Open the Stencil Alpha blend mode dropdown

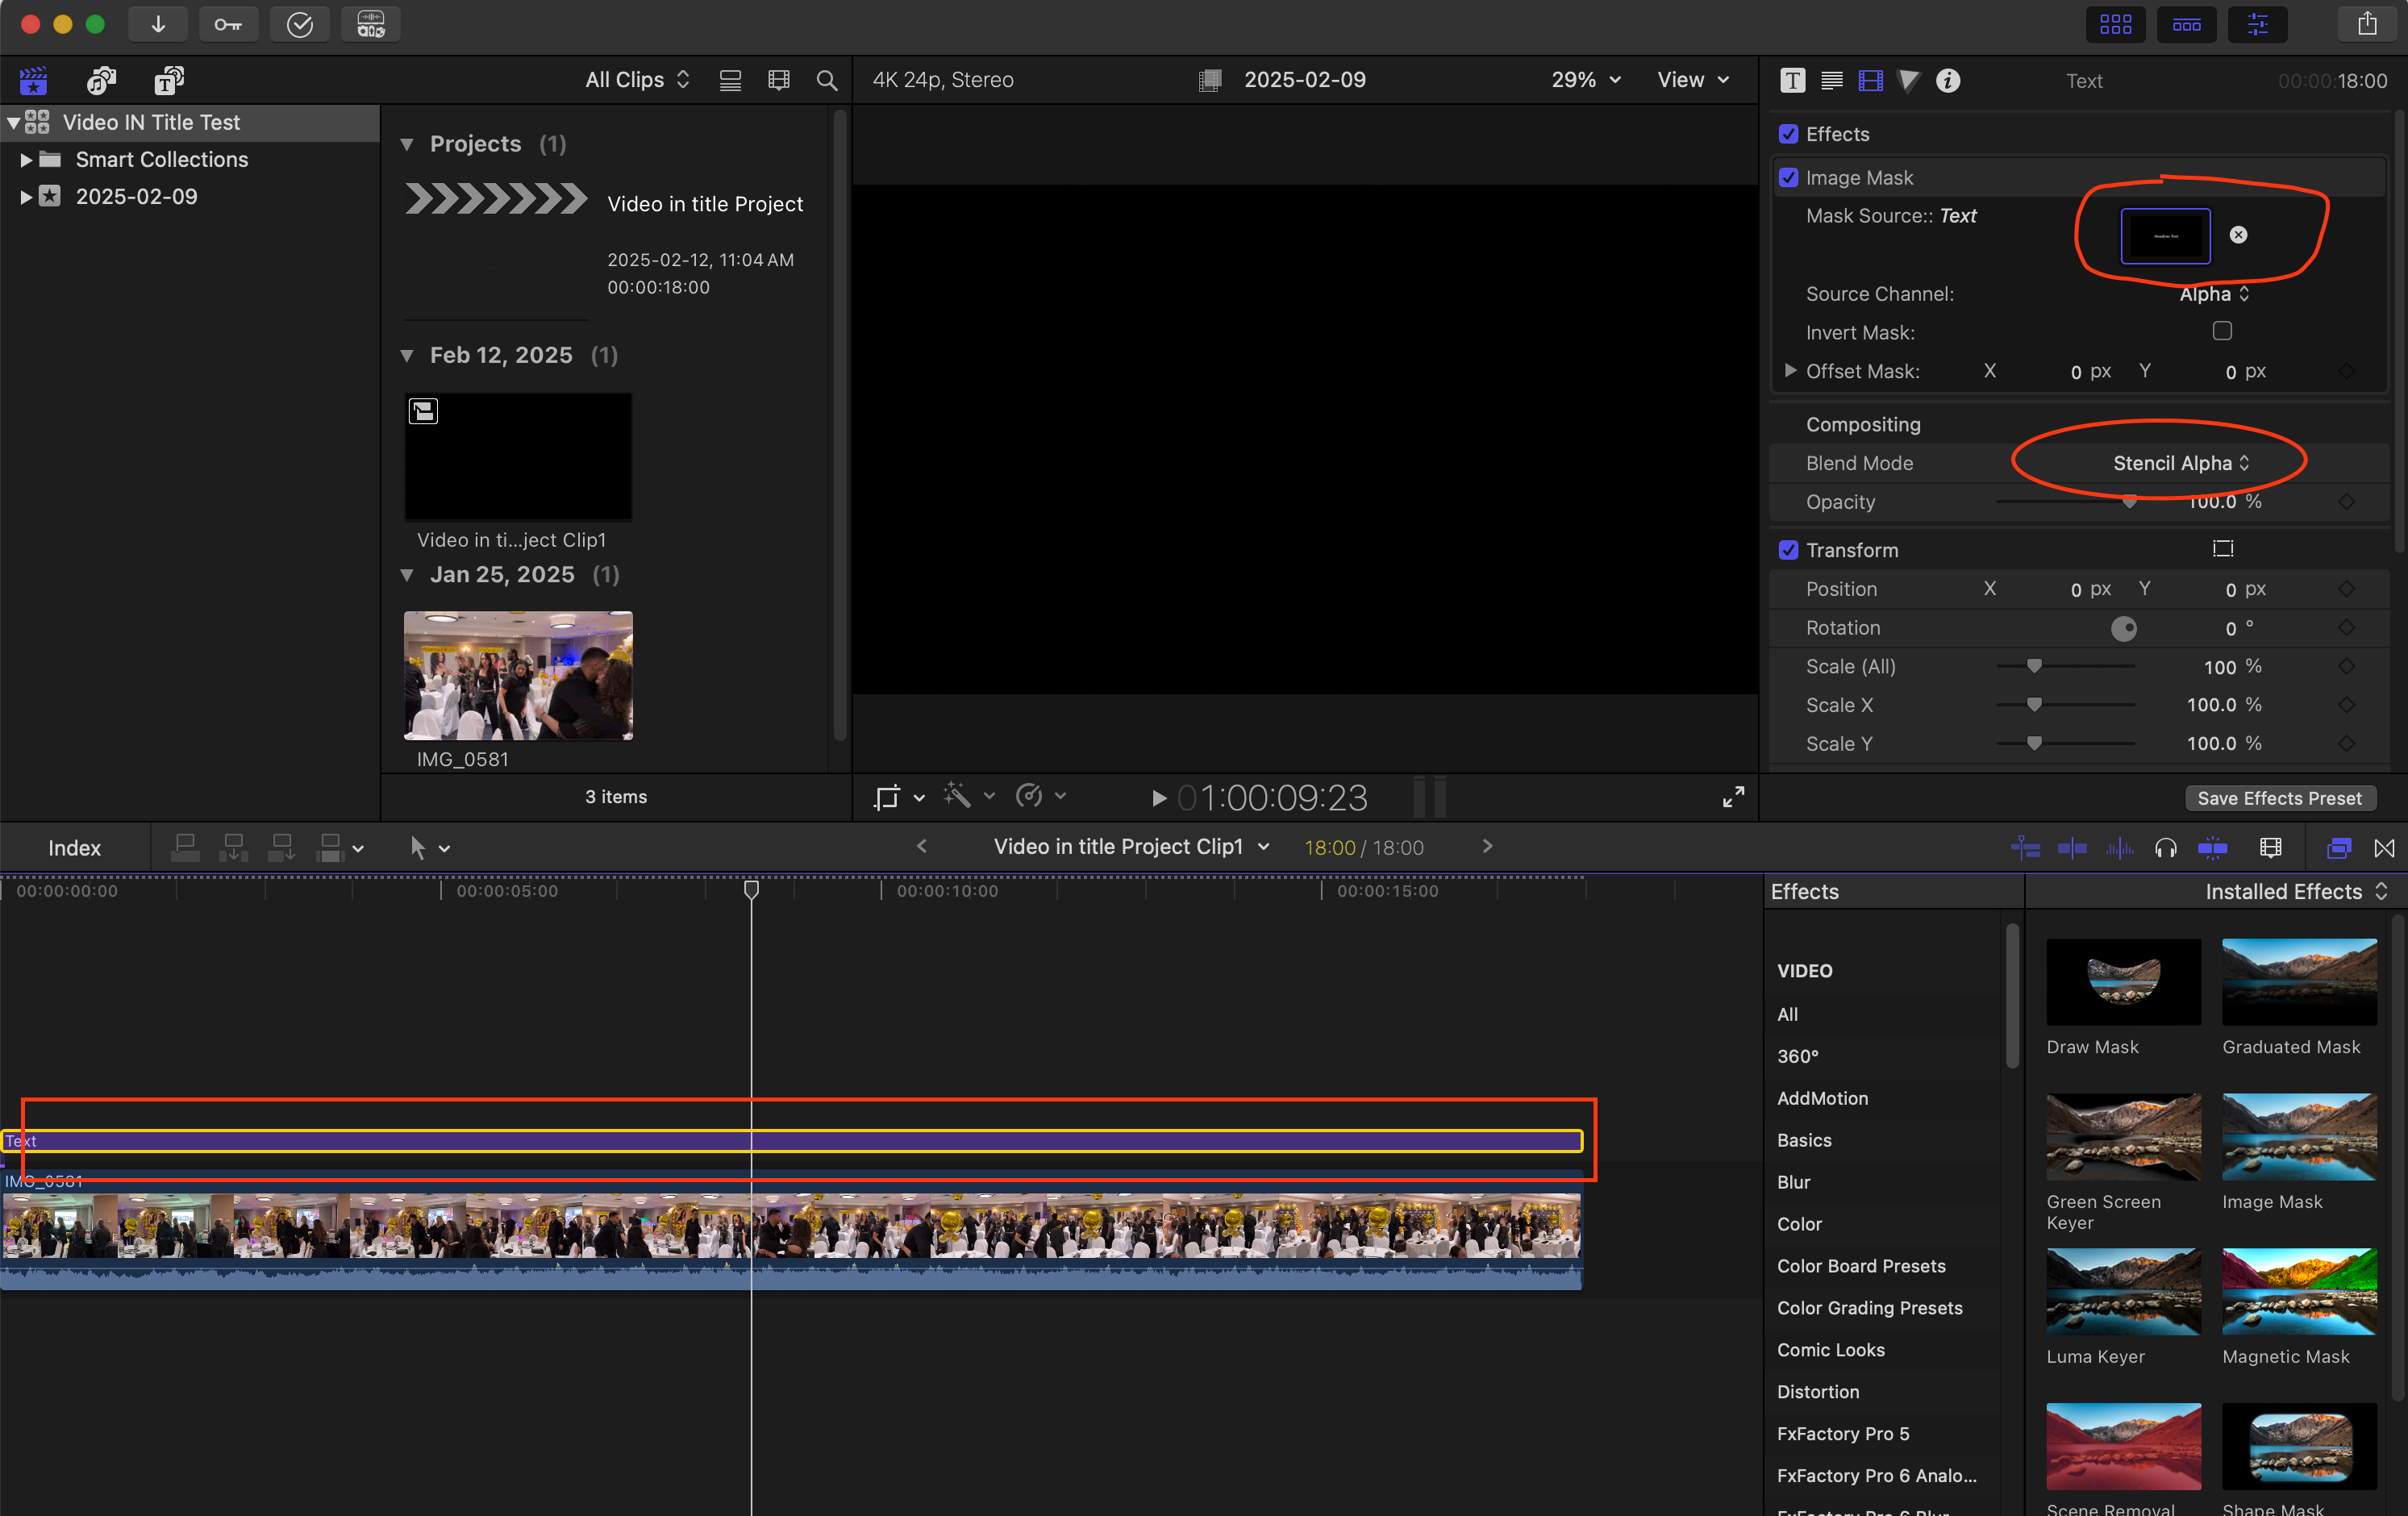2180,463
